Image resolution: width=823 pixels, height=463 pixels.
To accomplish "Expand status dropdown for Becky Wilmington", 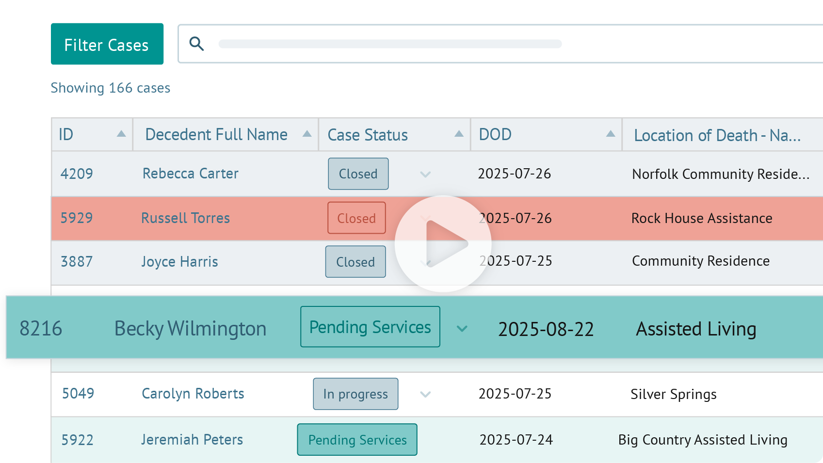I will [462, 329].
